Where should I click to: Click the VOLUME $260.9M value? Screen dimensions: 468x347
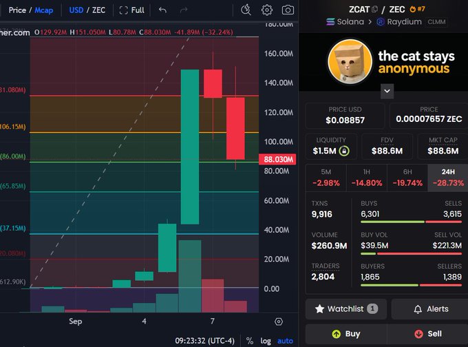point(329,246)
